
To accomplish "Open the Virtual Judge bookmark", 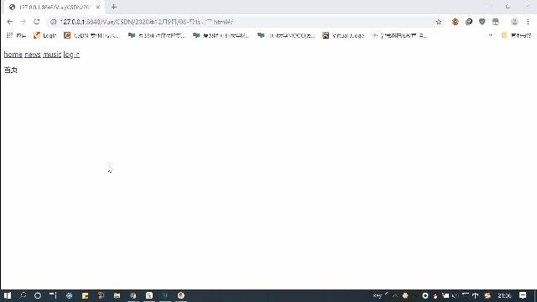I will (x=343, y=35).
